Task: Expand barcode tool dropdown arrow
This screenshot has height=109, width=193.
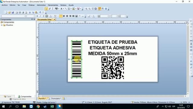Action: coord(59,9)
